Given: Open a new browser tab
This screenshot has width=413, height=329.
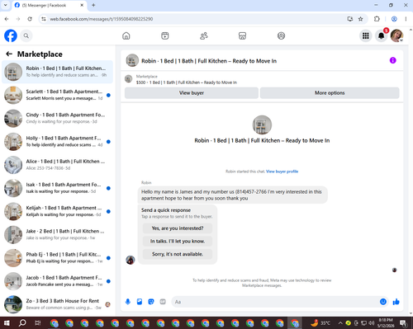Looking at the screenshot, I should coord(93,5).
